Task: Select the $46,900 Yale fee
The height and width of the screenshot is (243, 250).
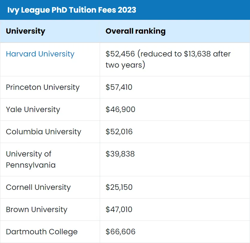Action: point(120,110)
